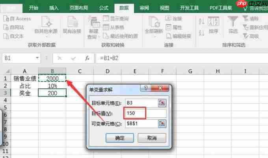Open 新建查询 dropdown
Image resolution: width=268 pixels, height=158 pixels.
(x=93, y=28)
